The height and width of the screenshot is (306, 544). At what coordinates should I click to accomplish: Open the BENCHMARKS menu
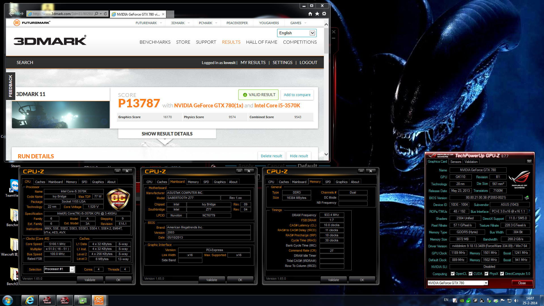155,42
